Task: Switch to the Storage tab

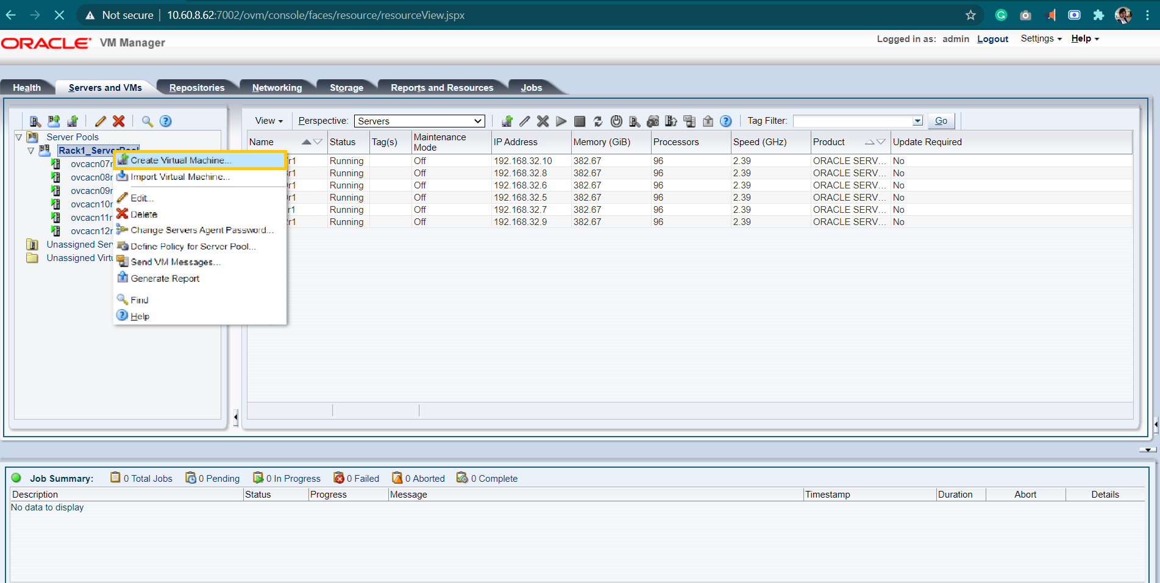Action: (x=346, y=88)
